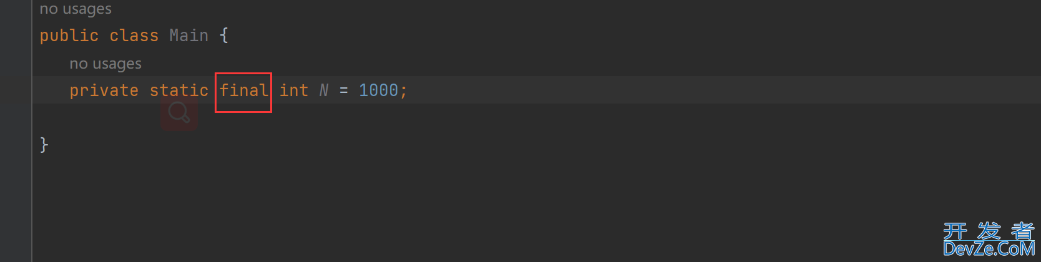Place the cursor on the public keyword
This screenshot has width=1041, height=262.
tap(69, 36)
